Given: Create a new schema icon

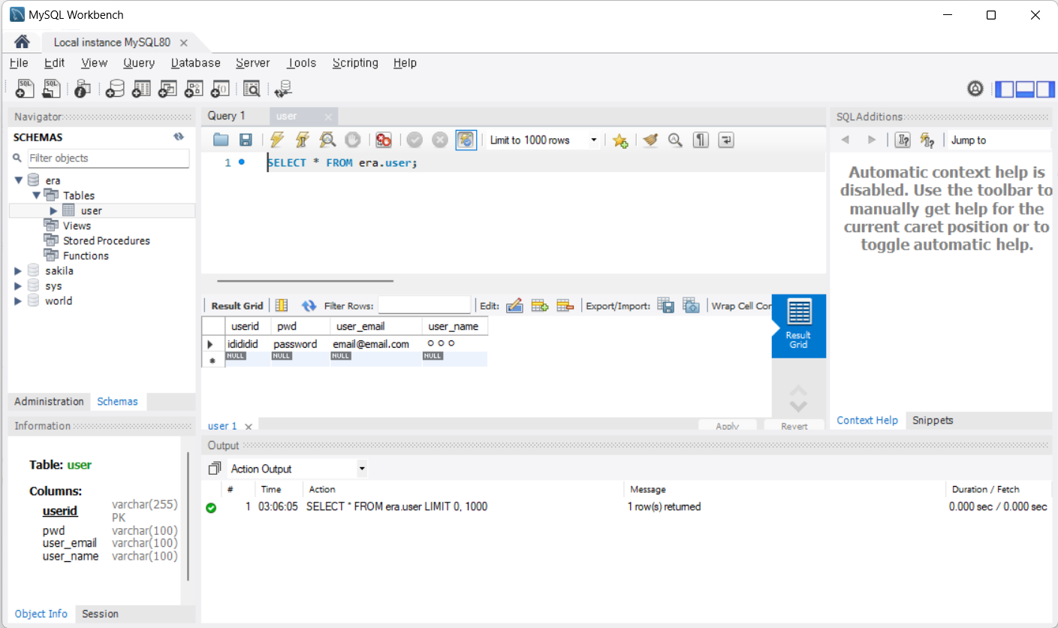Looking at the screenshot, I should (x=115, y=89).
